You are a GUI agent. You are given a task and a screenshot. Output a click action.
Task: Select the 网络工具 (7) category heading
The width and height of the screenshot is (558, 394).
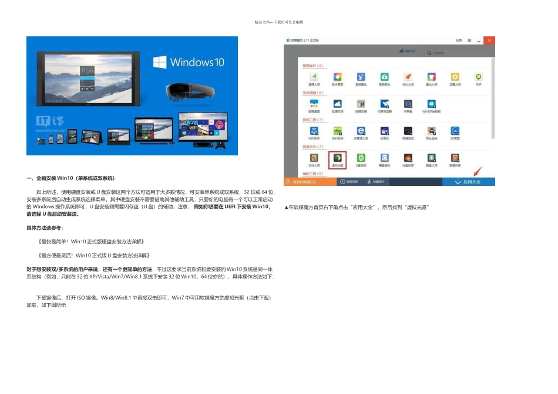coord(313,120)
